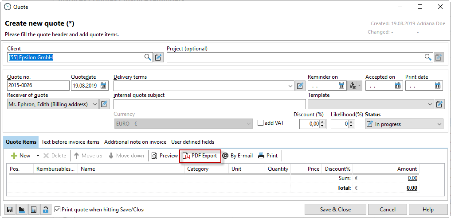Open the Receiver of quote dropdown
This screenshot has height=218, width=451.
[94, 104]
